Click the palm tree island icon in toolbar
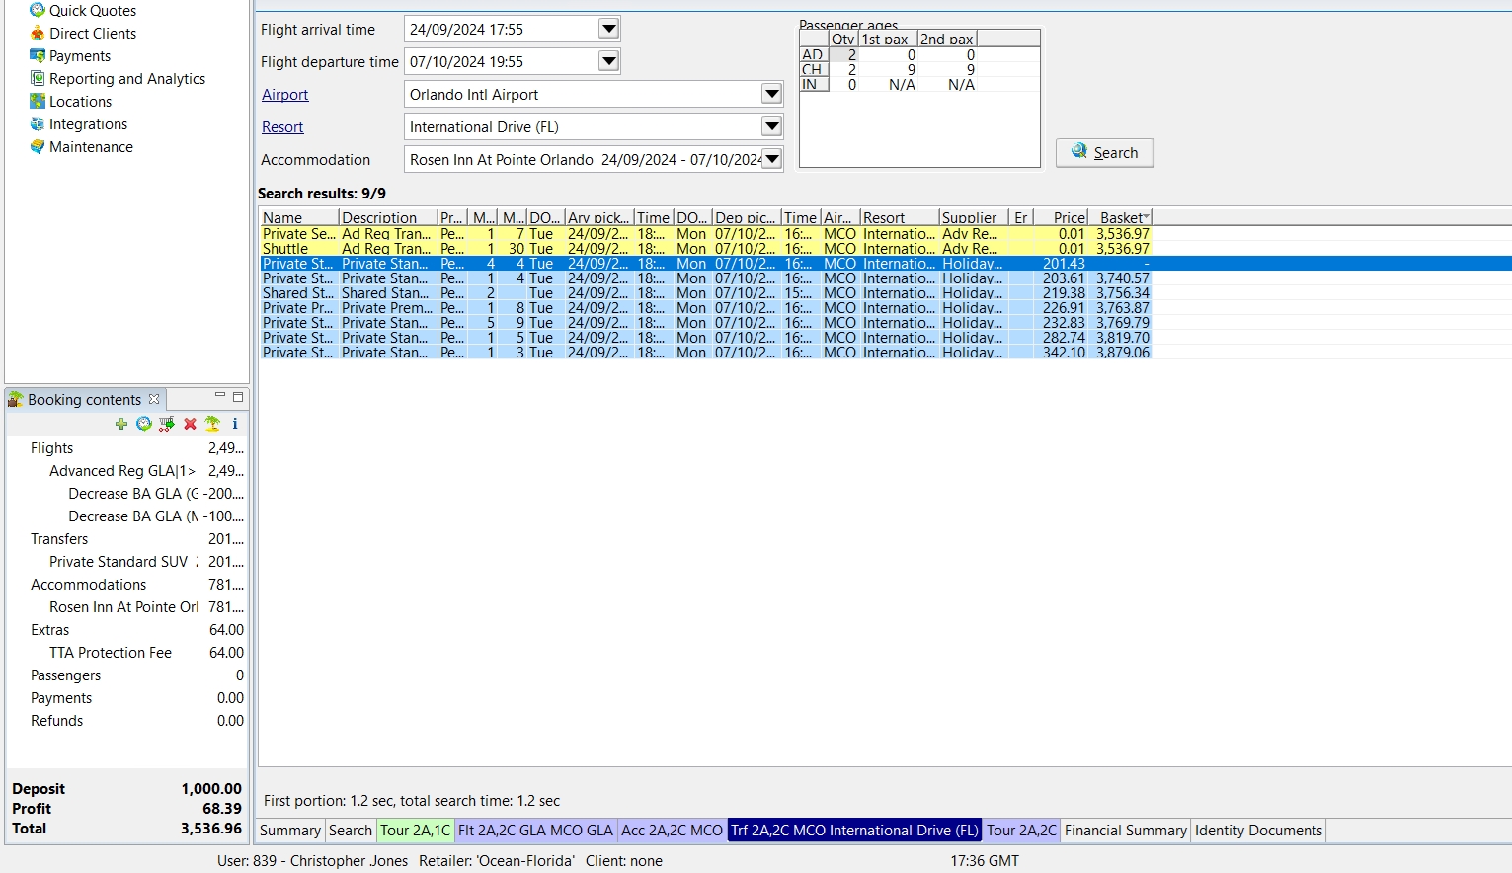The height and width of the screenshot is (873, 1512). pyautogui.click(x=212, y=424)
